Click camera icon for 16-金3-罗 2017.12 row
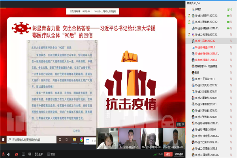This screenshot has height=158, width=237. point(228,22)
